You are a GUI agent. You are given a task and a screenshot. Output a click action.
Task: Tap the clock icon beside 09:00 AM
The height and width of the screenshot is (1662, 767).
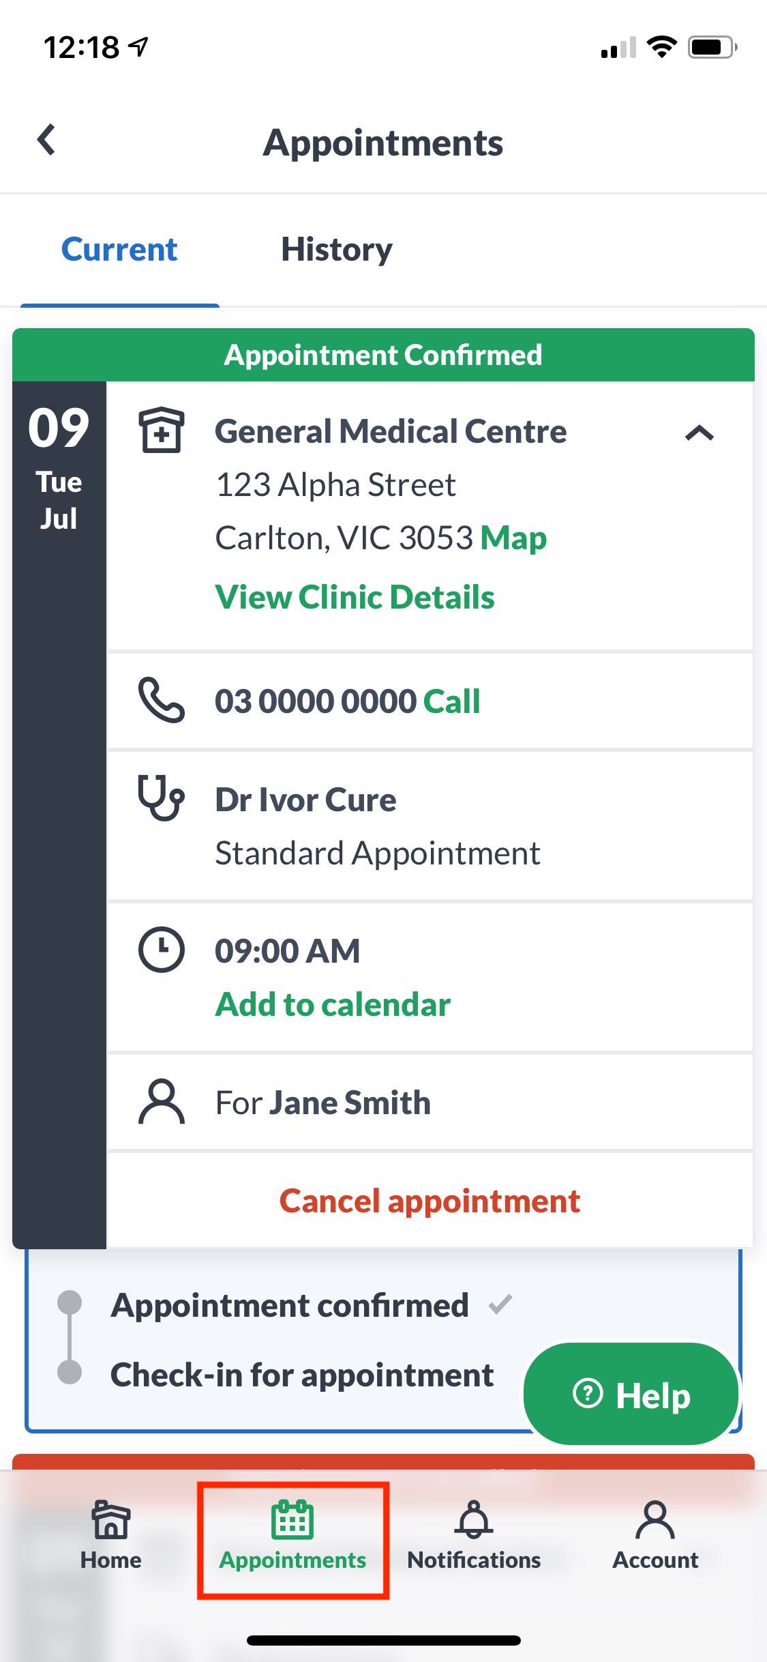(x=162, y=949)
